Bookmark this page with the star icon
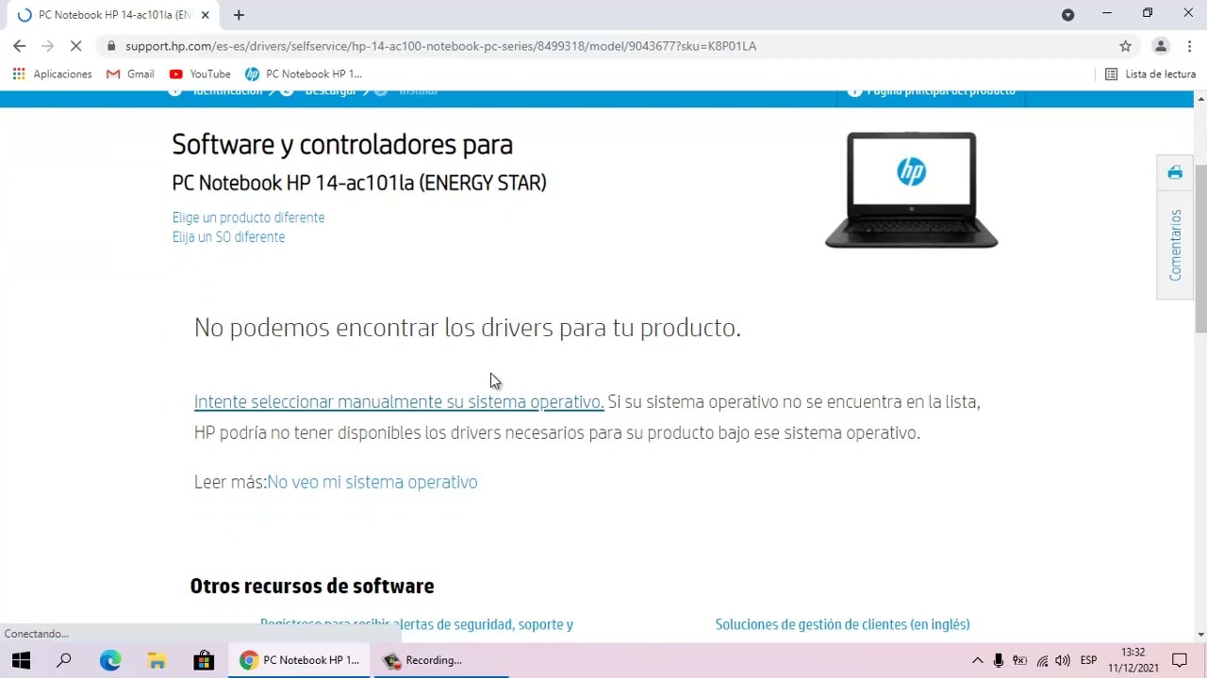Image resolution: width=1207 pixels, height=678 pixels. (1125, 45)
